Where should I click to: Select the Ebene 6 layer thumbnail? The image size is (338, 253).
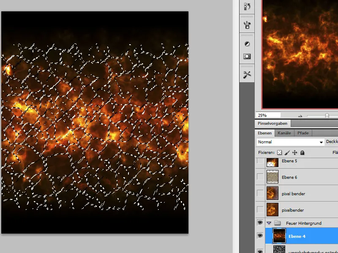[272, 177]
